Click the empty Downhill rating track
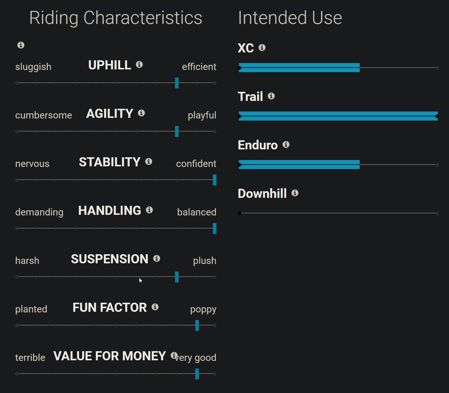The height and width of the screenshot is (393, 449). click(338, 213)
